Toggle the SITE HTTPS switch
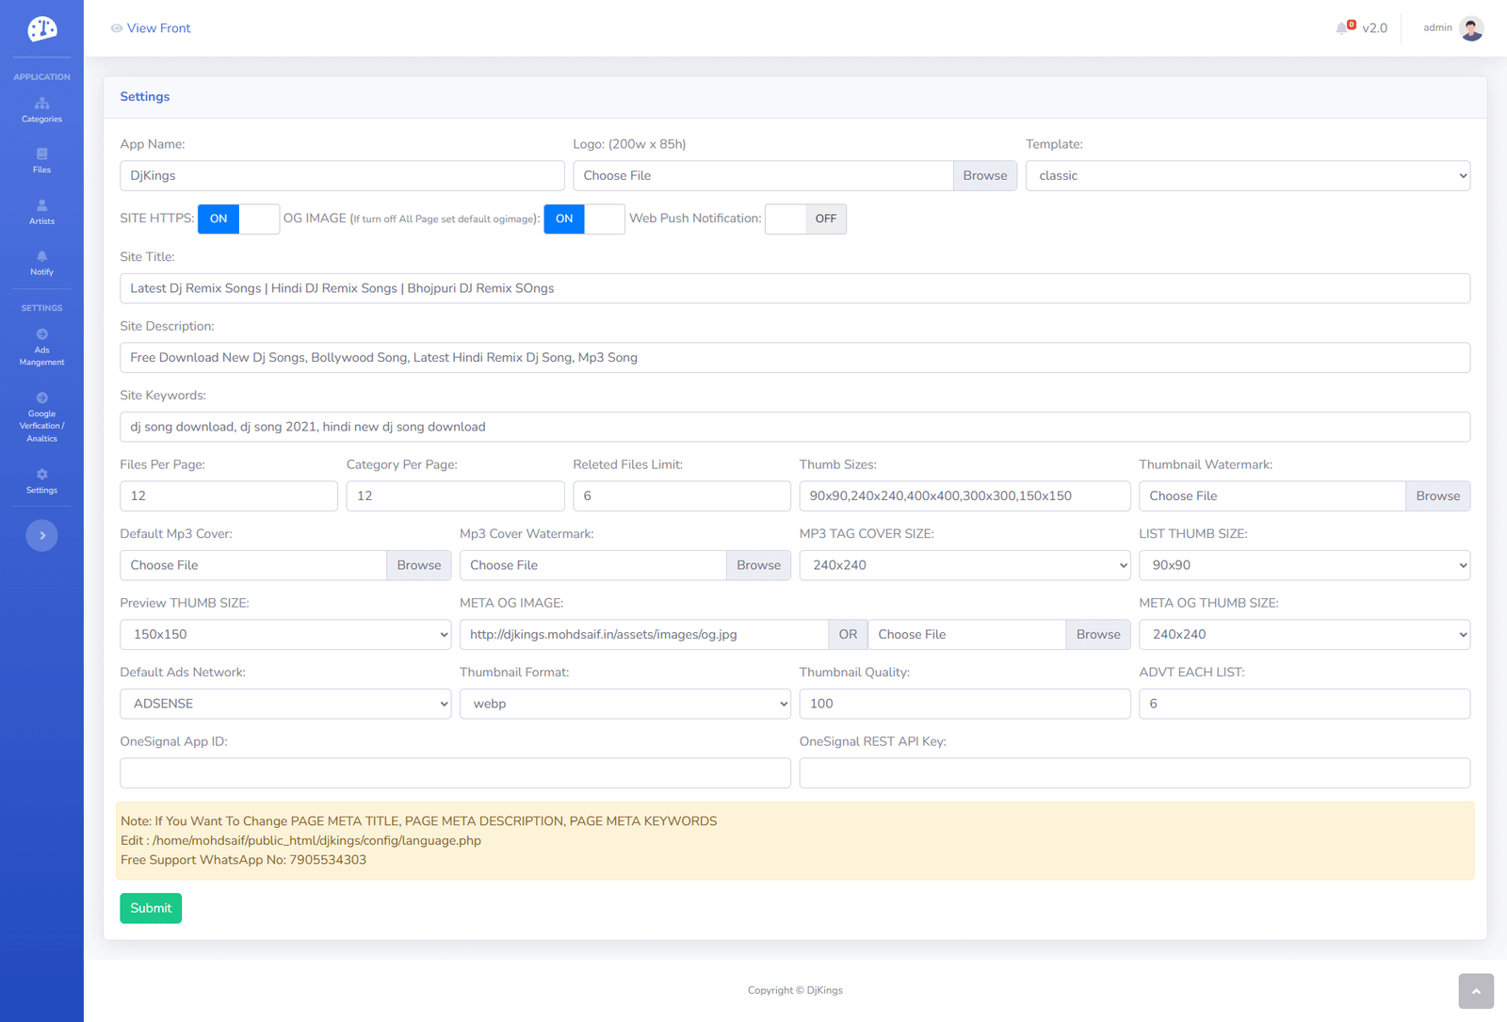Viewport: 1507px width, 1022px height. (x=238, y=219)
